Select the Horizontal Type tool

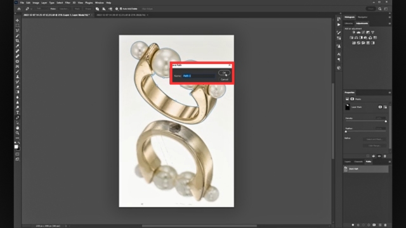[x=17, y=113]
